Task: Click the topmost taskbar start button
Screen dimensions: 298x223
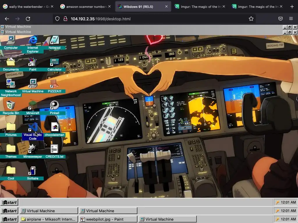Action: [9, 202]
